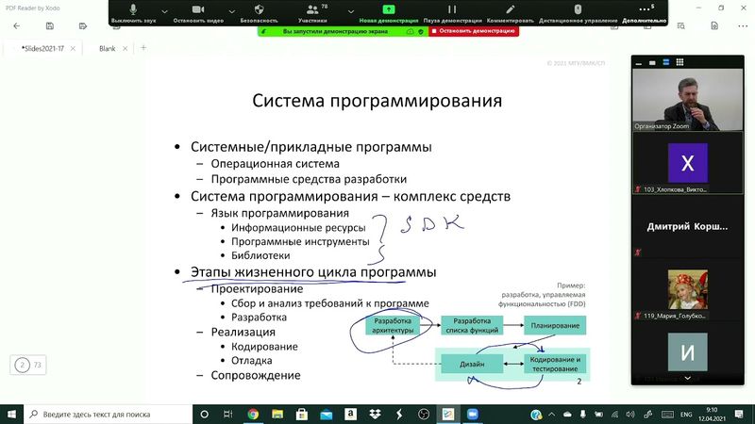This screenshot has height=424, width=755.
Task: Close the Slides2021-17 tab
Action: pos(73,49)
